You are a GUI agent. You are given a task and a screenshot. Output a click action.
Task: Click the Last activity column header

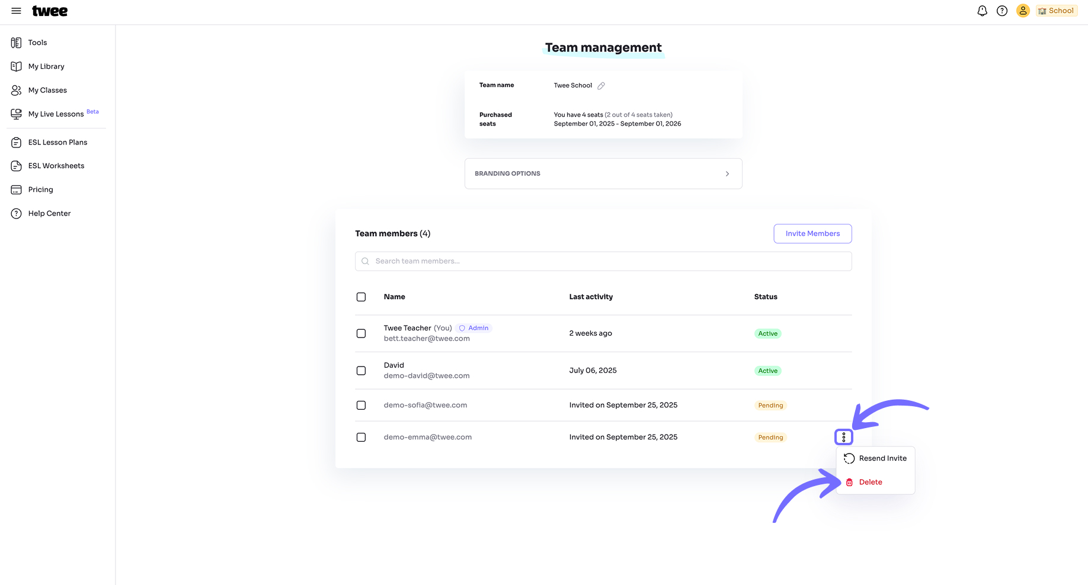tap(591, 297)
